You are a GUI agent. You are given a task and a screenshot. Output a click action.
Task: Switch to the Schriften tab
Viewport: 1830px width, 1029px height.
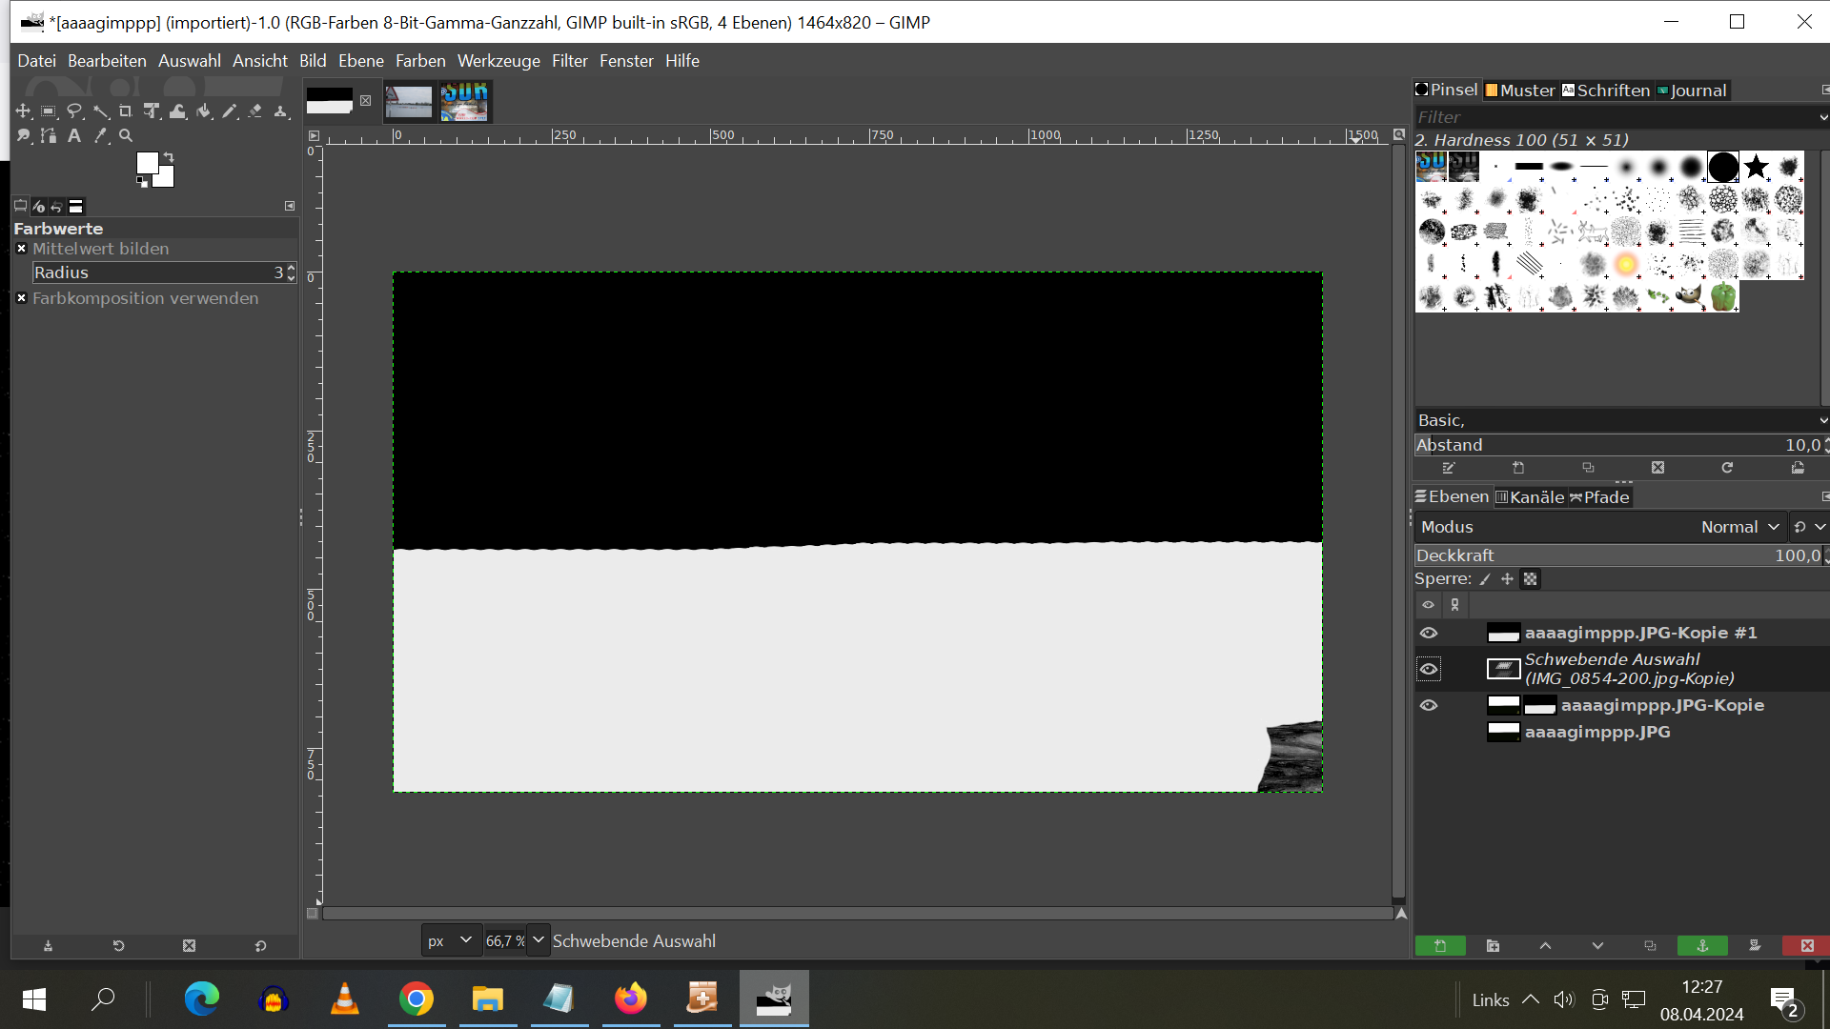[1606, 91]
